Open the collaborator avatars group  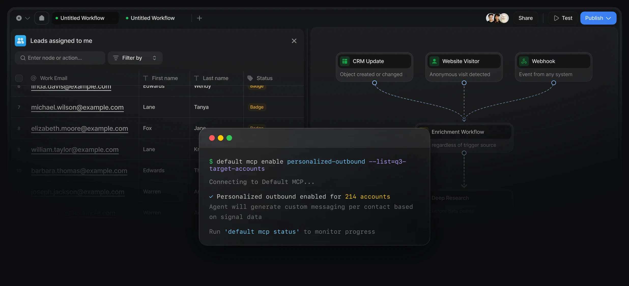(x=497, y=18)
